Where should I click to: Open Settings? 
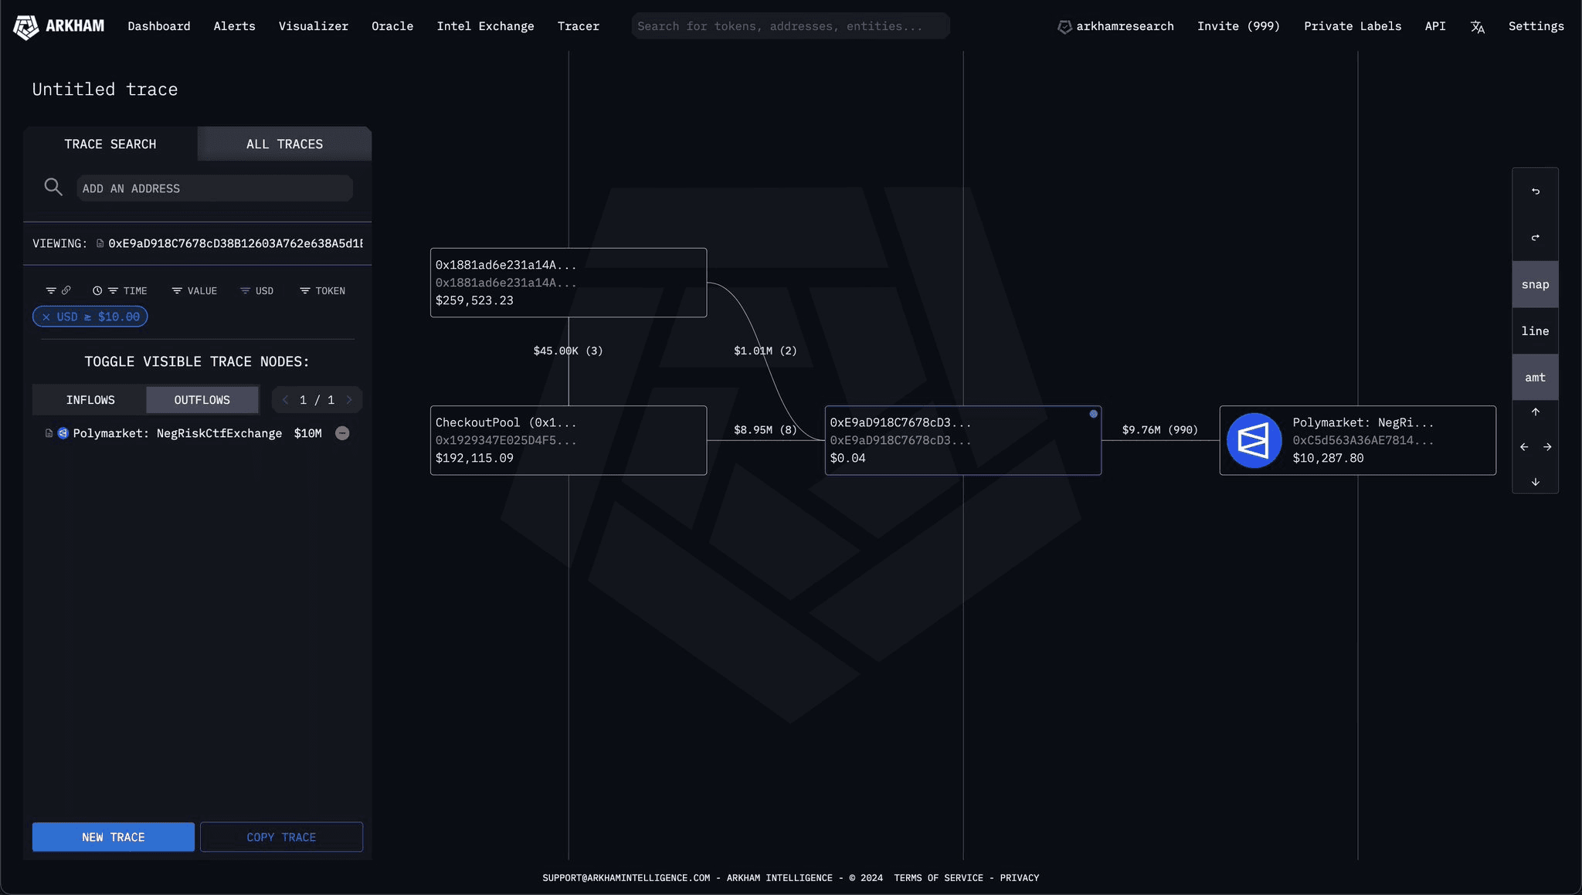1536,26
